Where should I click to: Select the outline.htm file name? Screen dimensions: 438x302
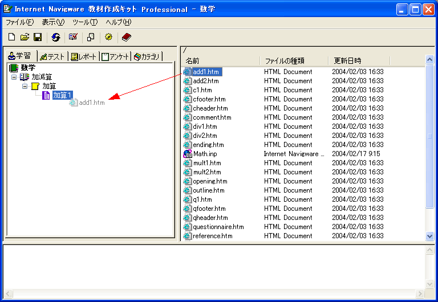tap(209, 190)
